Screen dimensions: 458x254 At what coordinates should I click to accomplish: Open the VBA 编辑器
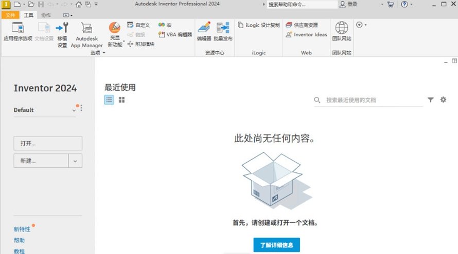(175, 35)
